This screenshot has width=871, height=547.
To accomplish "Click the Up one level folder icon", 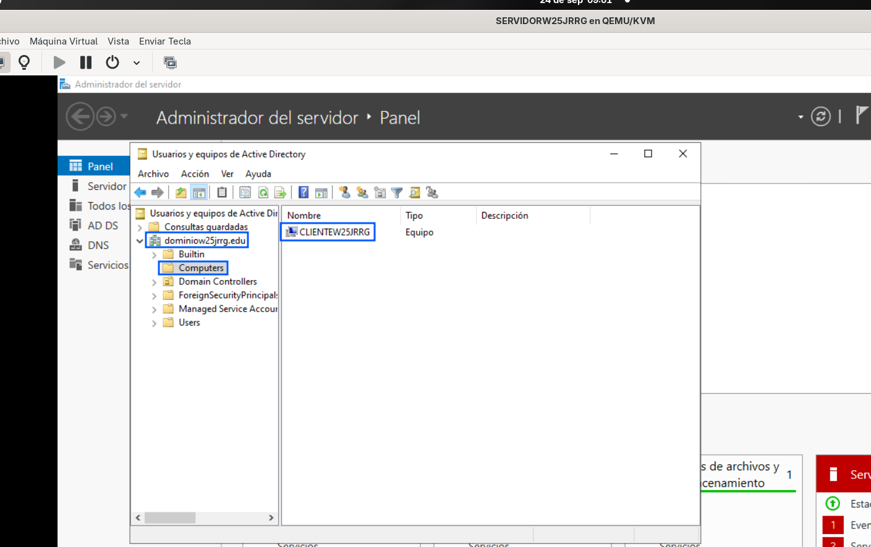I will [181, 193].
